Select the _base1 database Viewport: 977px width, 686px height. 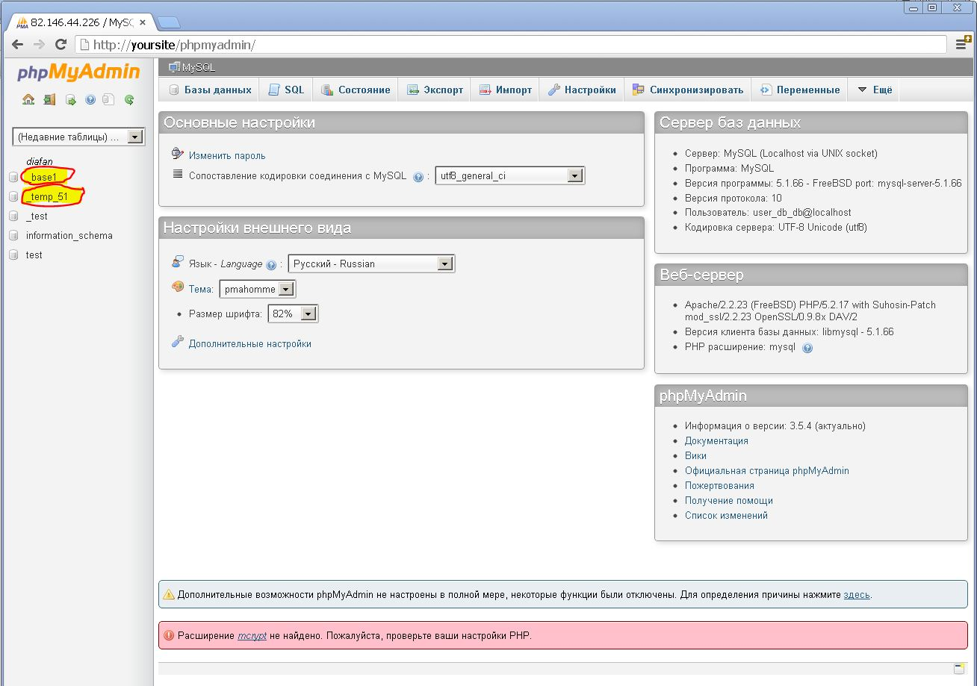(x=44, y=178)
